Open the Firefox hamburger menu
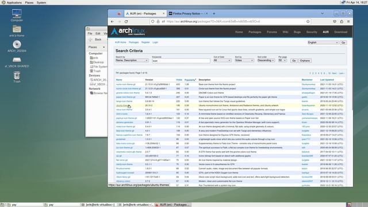 [348, 21]
